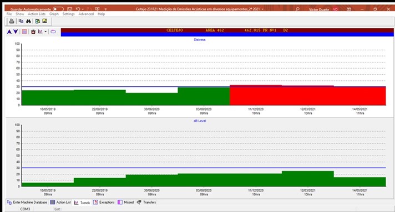This screenshot has width=395, height=212.
Task: Switch to Action List tab
Action: coord(60,202)
